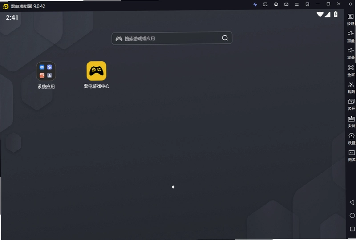Install an APK via 安装
The image size is (356, 240).
pos(351,122)
